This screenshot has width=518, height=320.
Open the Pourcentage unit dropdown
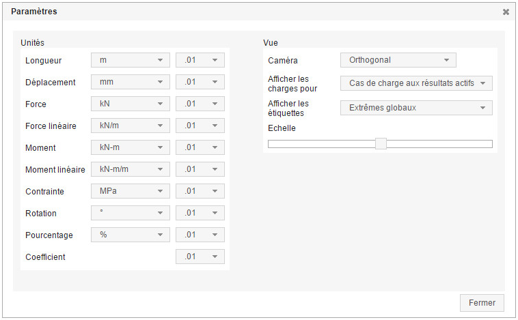pos(130,235)
